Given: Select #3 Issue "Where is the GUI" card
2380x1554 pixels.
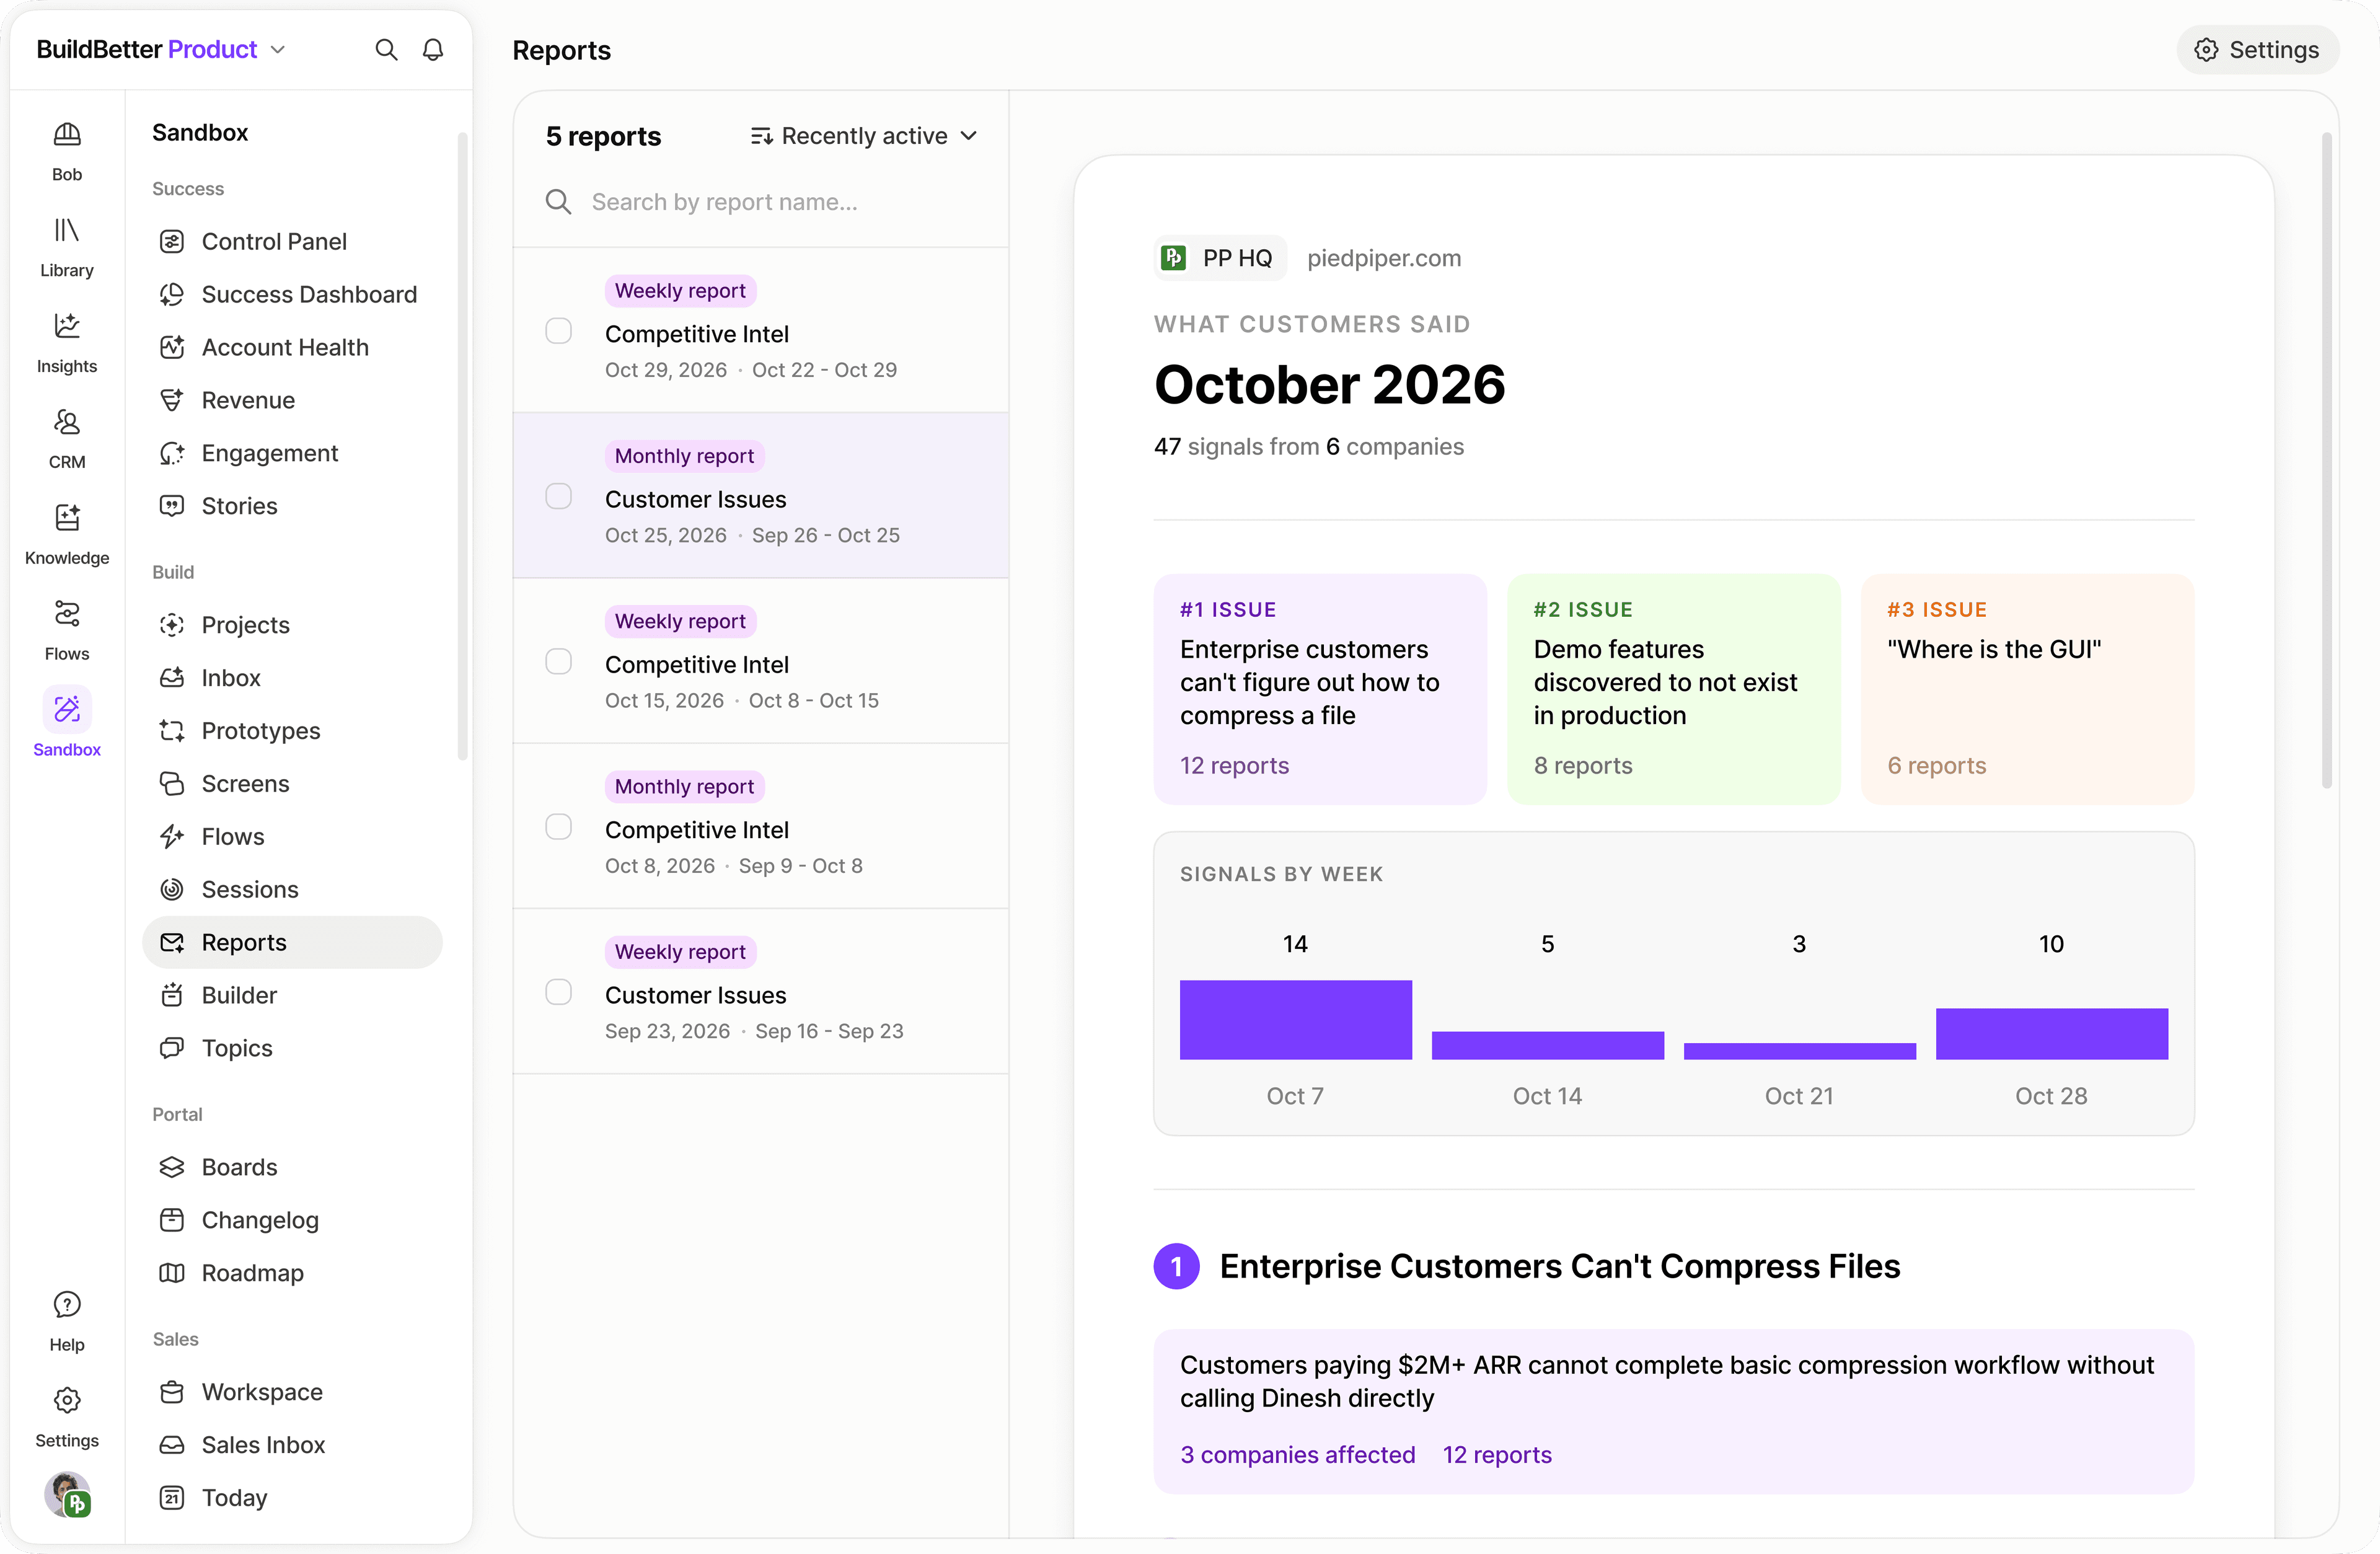Looking at the screenshot, I should tap(2027, 688).
